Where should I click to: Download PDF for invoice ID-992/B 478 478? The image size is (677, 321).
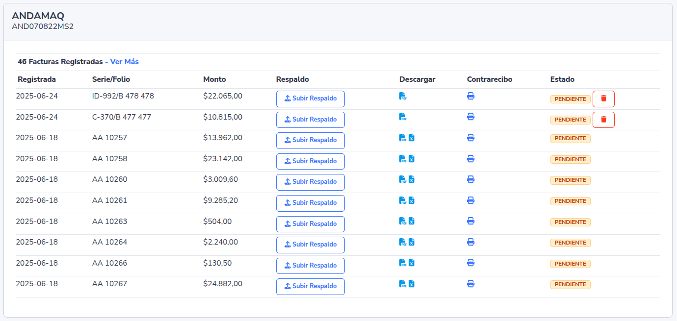coord(402,96)
